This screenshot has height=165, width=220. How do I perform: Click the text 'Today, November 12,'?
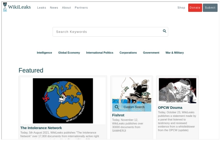pos(125,120)
